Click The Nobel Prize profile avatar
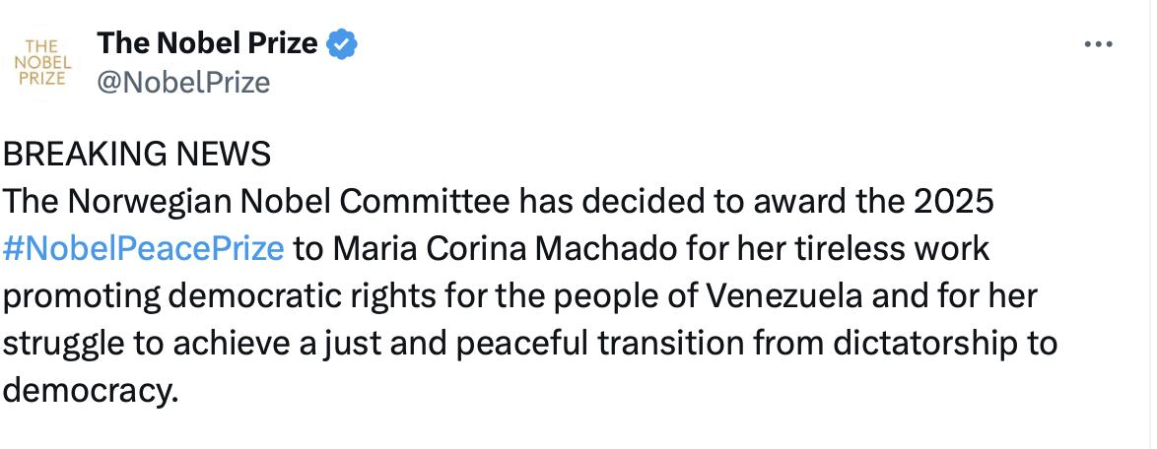This screenshot has width=1157, height=449. click(x=43, y=62)
